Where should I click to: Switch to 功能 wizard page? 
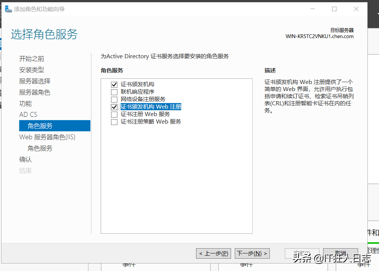(x=25, y=103)
